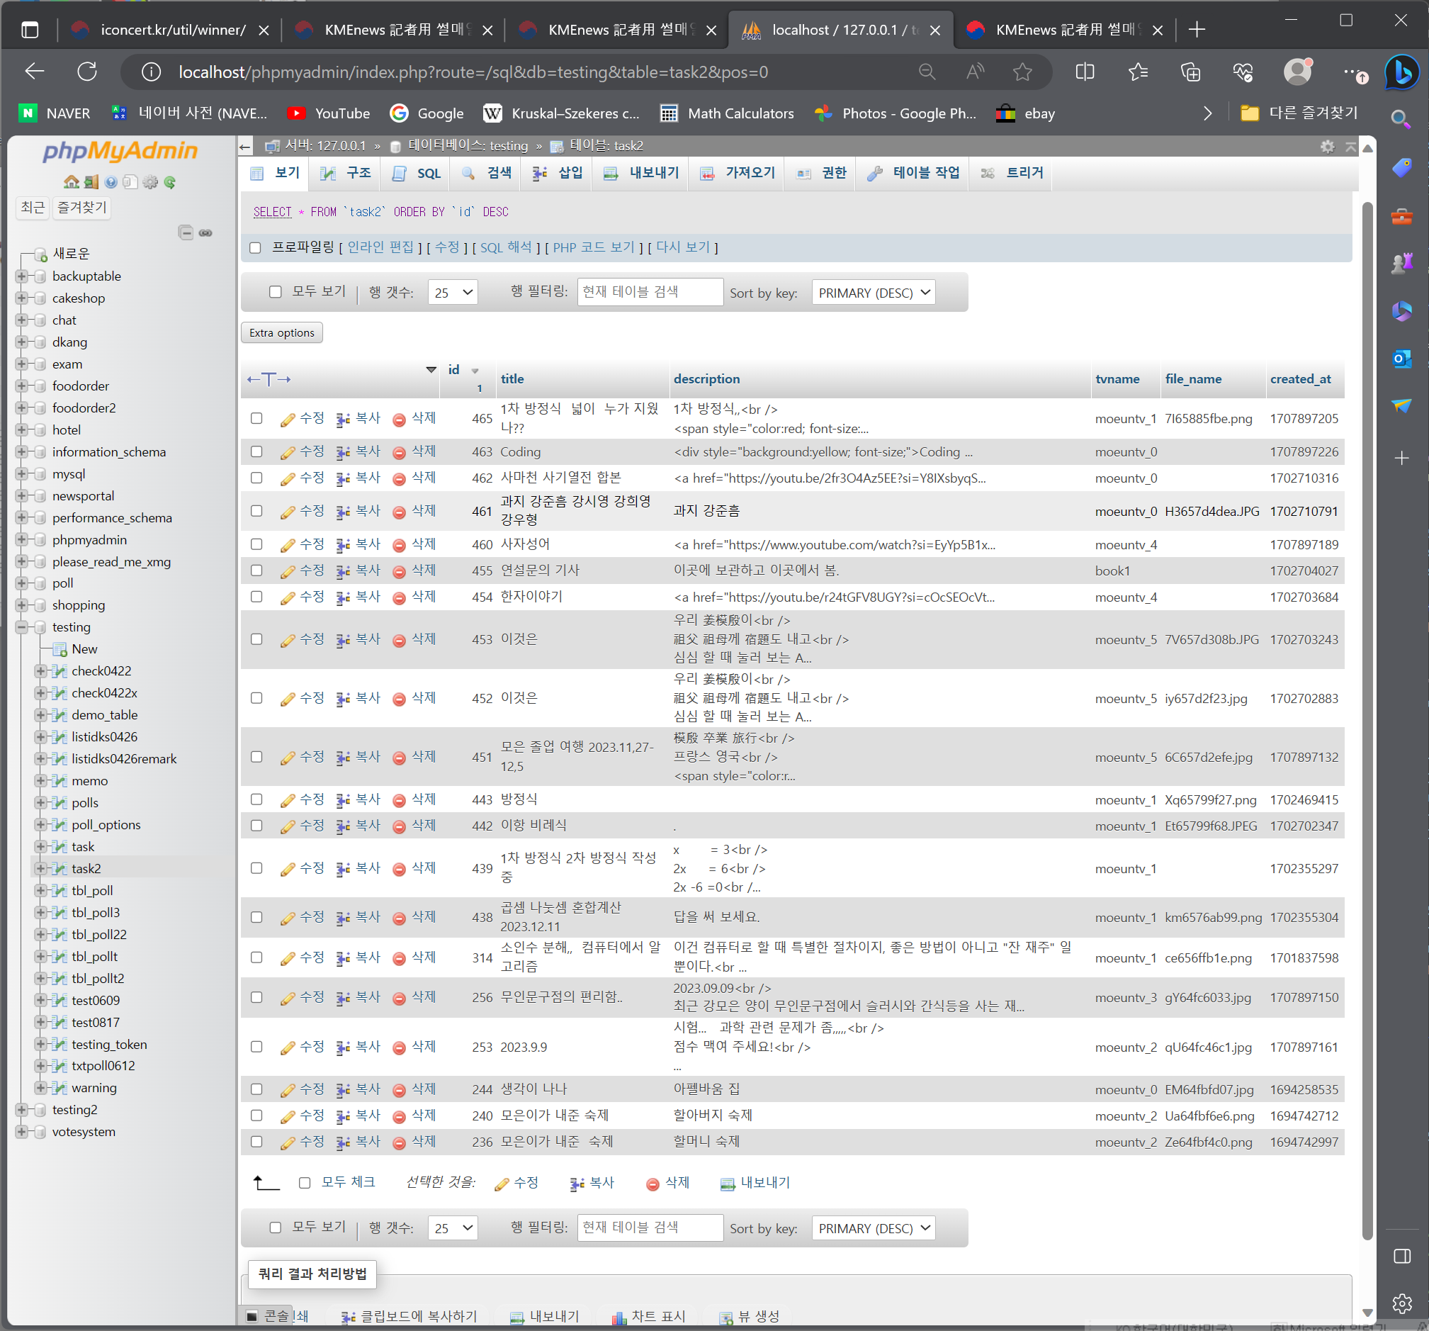Collapse all navigation tree items icon
This screenshot has height=1331, width=1429.
186,233
